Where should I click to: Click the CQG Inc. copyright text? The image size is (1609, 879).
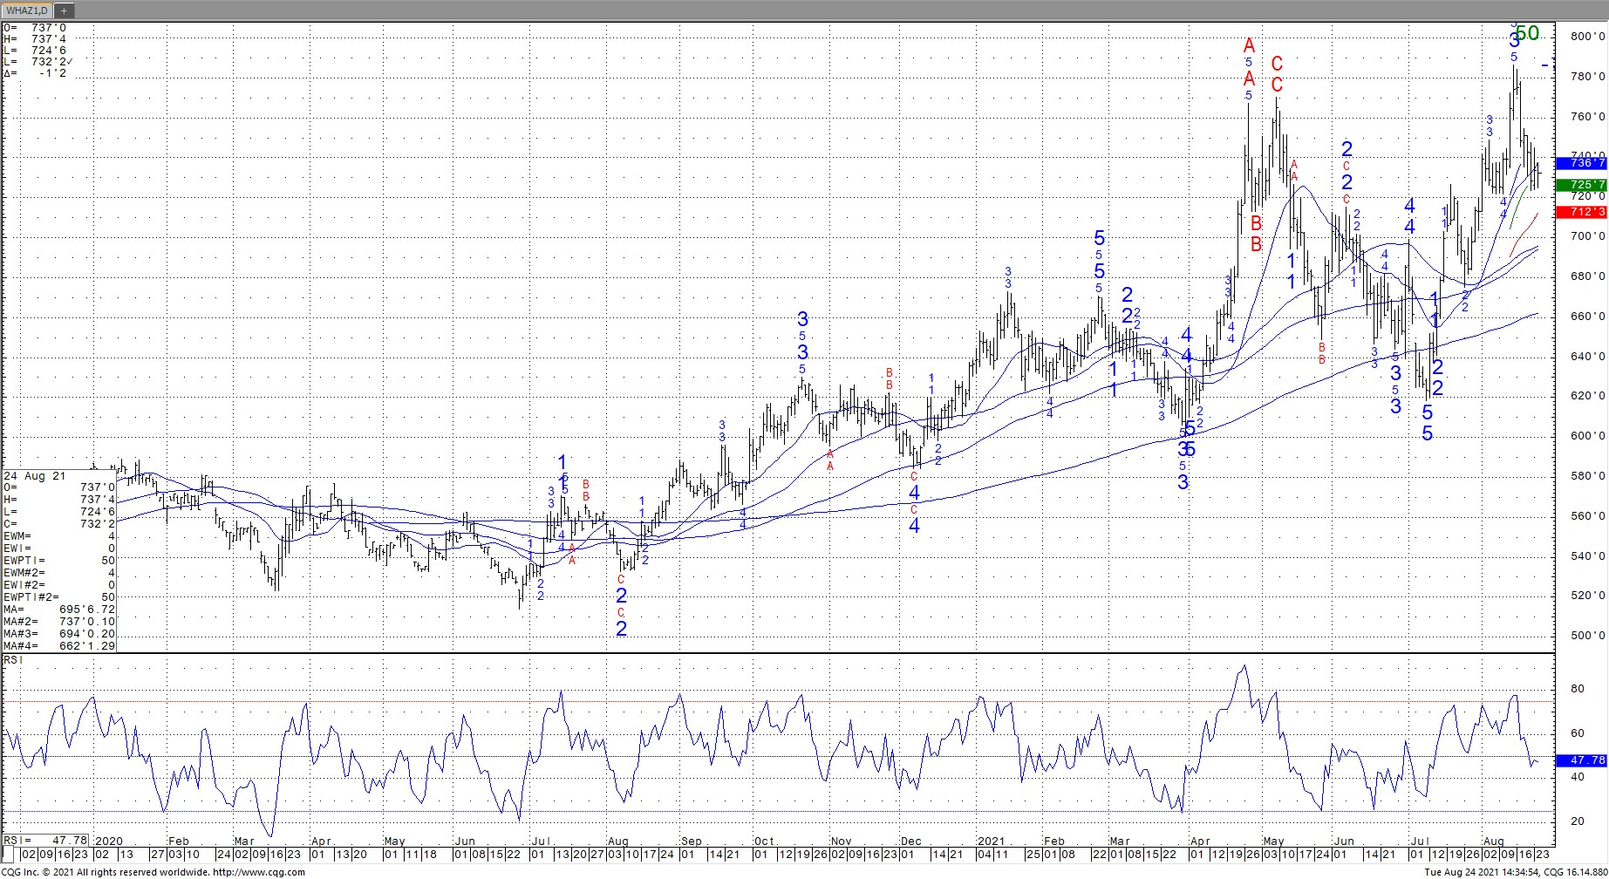click(104, 872)
